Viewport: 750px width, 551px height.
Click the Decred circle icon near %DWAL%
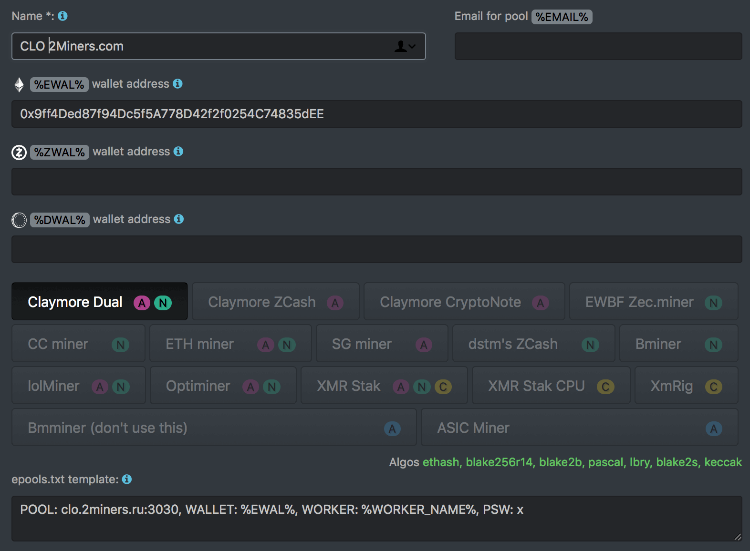click(x=19, y=220)
